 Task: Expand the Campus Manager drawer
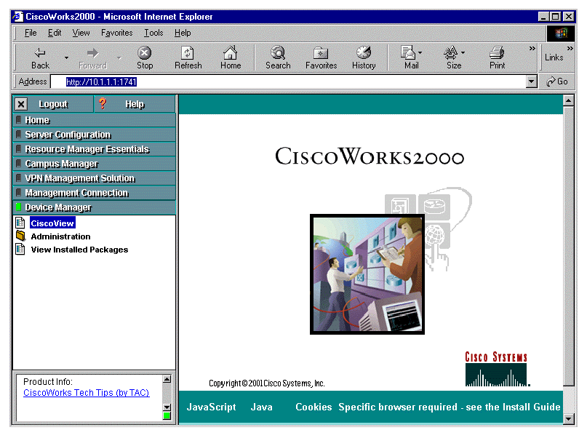click(x=61, y=164)
